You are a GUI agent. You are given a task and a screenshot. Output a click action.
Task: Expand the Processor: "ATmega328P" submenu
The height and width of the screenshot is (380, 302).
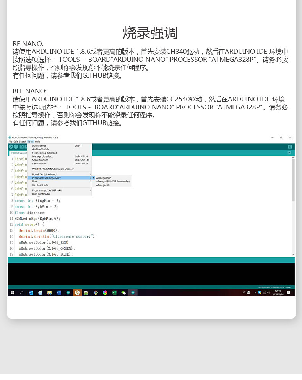click(60, 178)
